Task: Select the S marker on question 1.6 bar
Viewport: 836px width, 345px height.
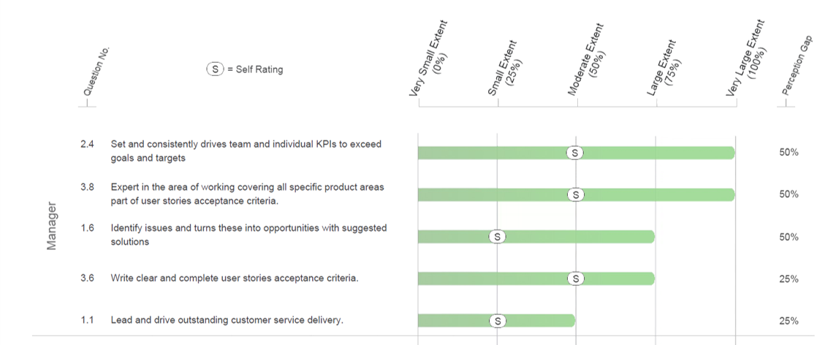Action: click(x=498, y=237)
